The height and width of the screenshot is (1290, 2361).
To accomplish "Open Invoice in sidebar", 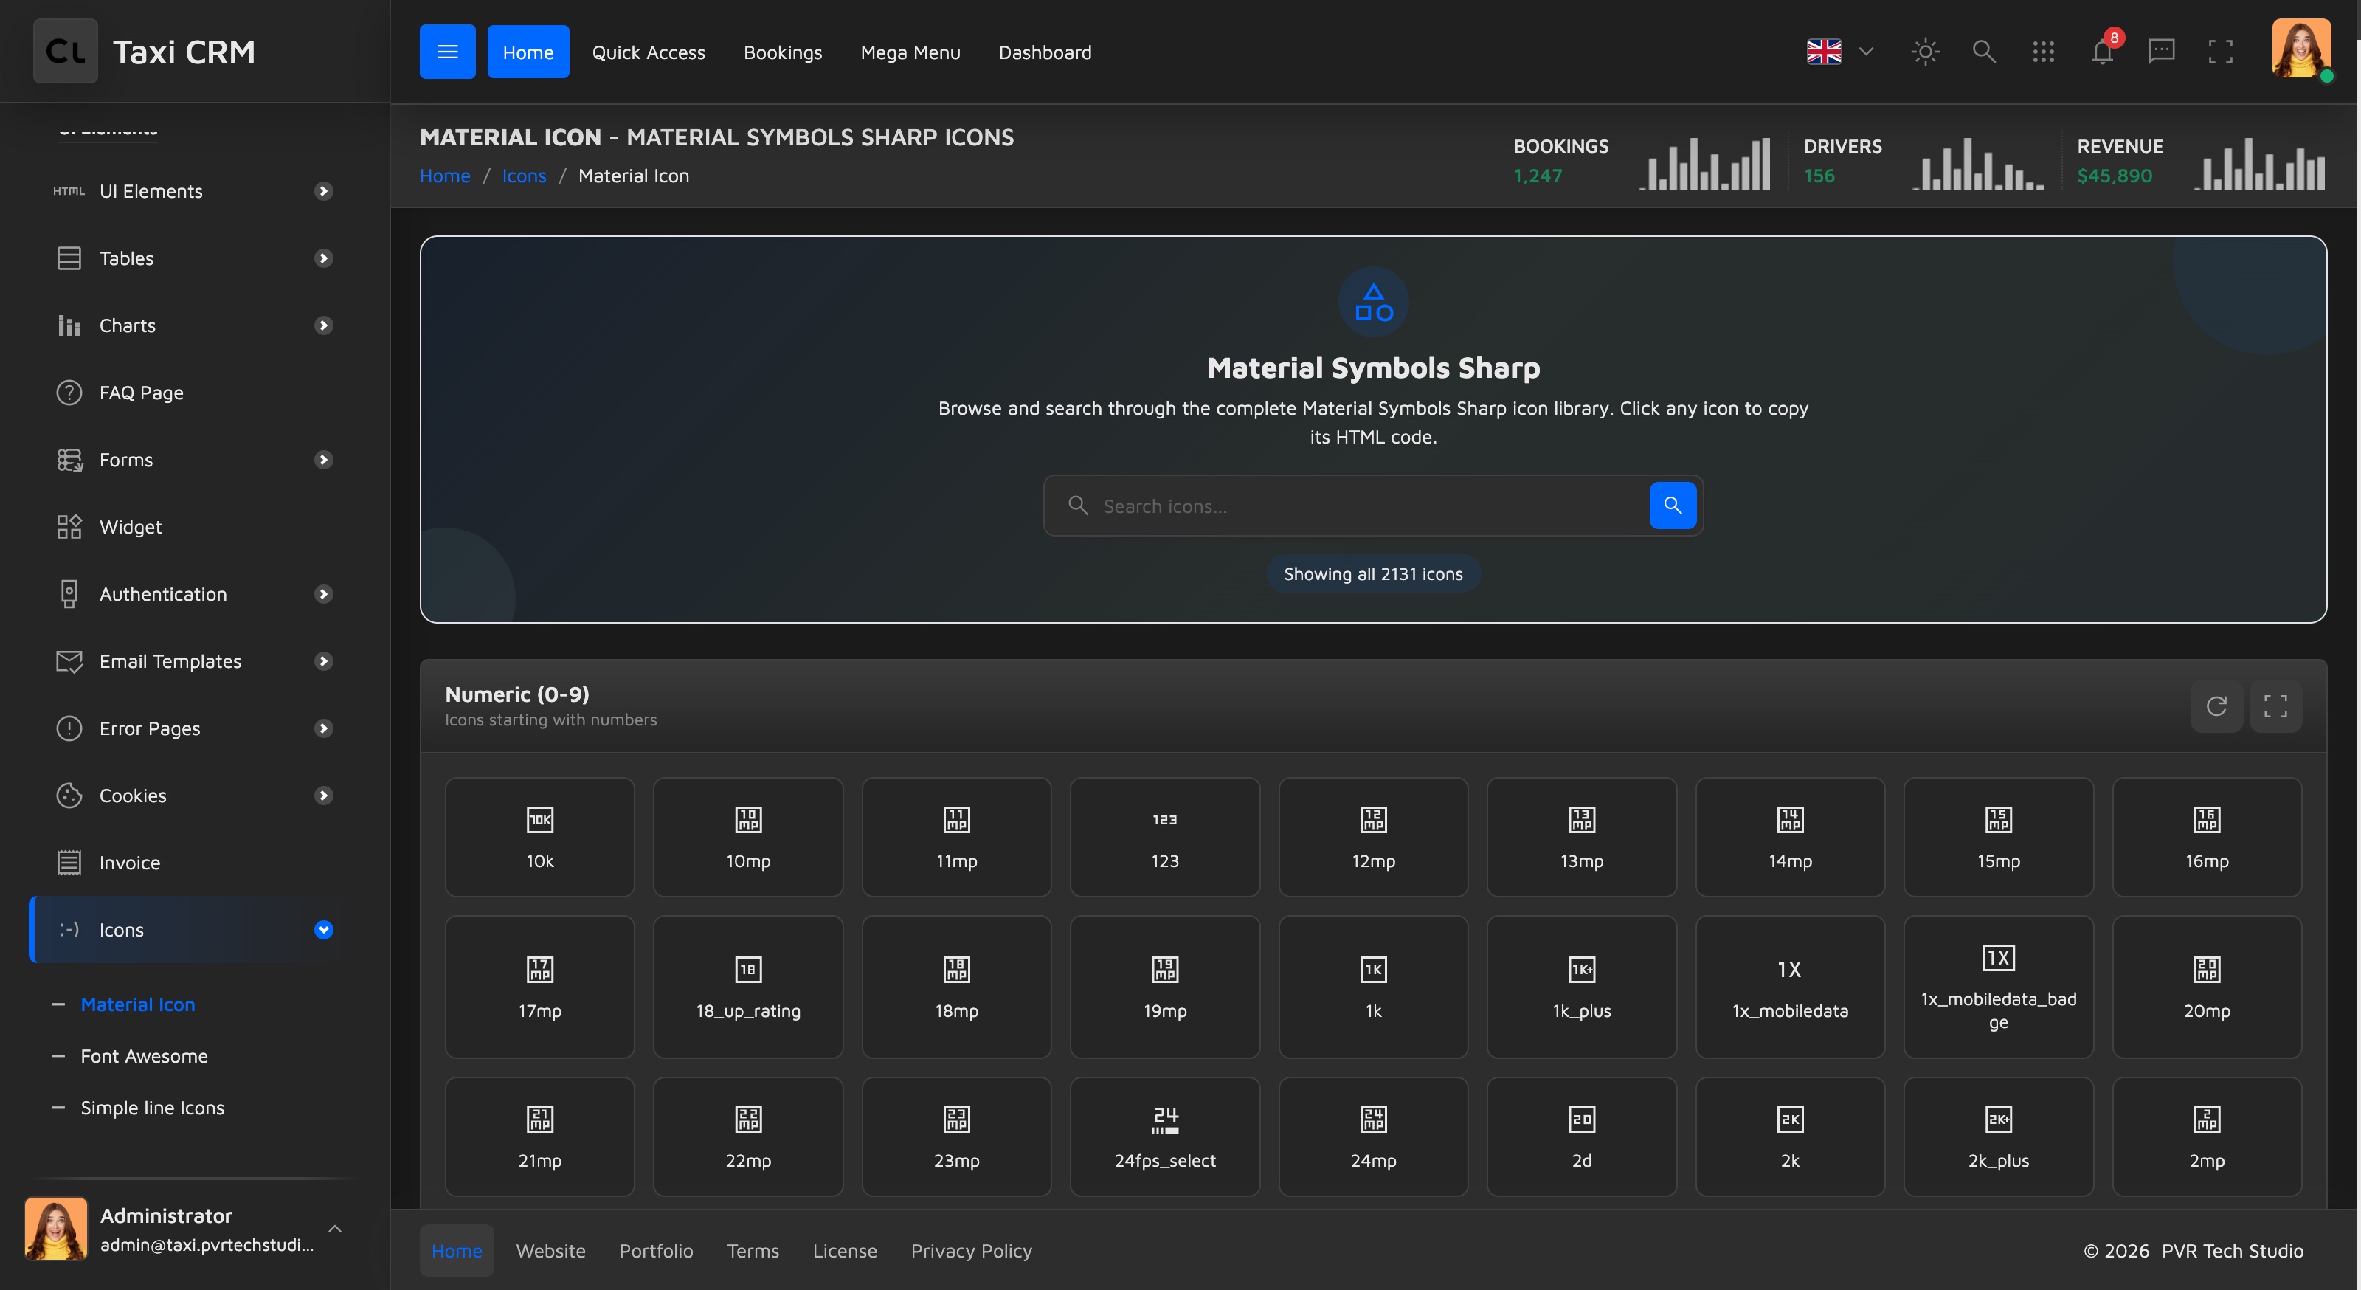I will [193, 863].
